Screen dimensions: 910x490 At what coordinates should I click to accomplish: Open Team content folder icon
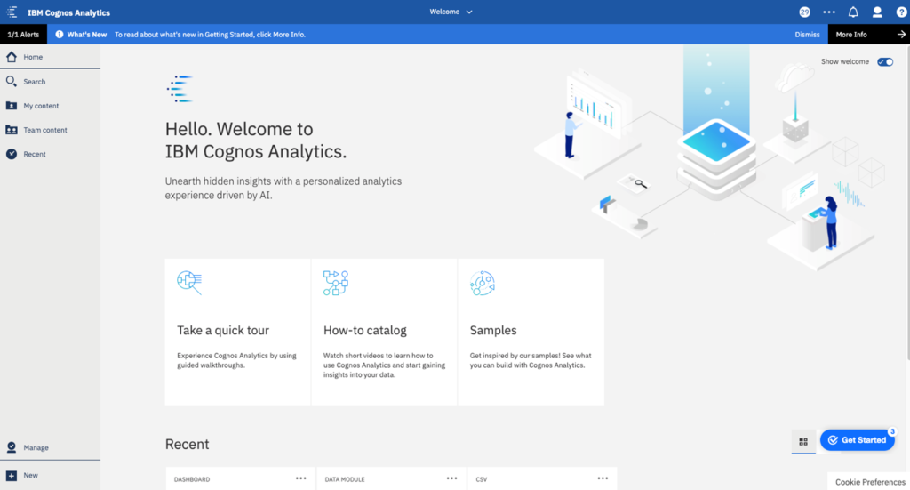pyautogui.click(x=12, y=130)
